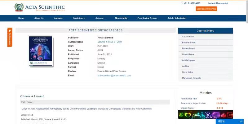Open the Delay in Joint Replacement Arthroplasty article

pos(86,109)
